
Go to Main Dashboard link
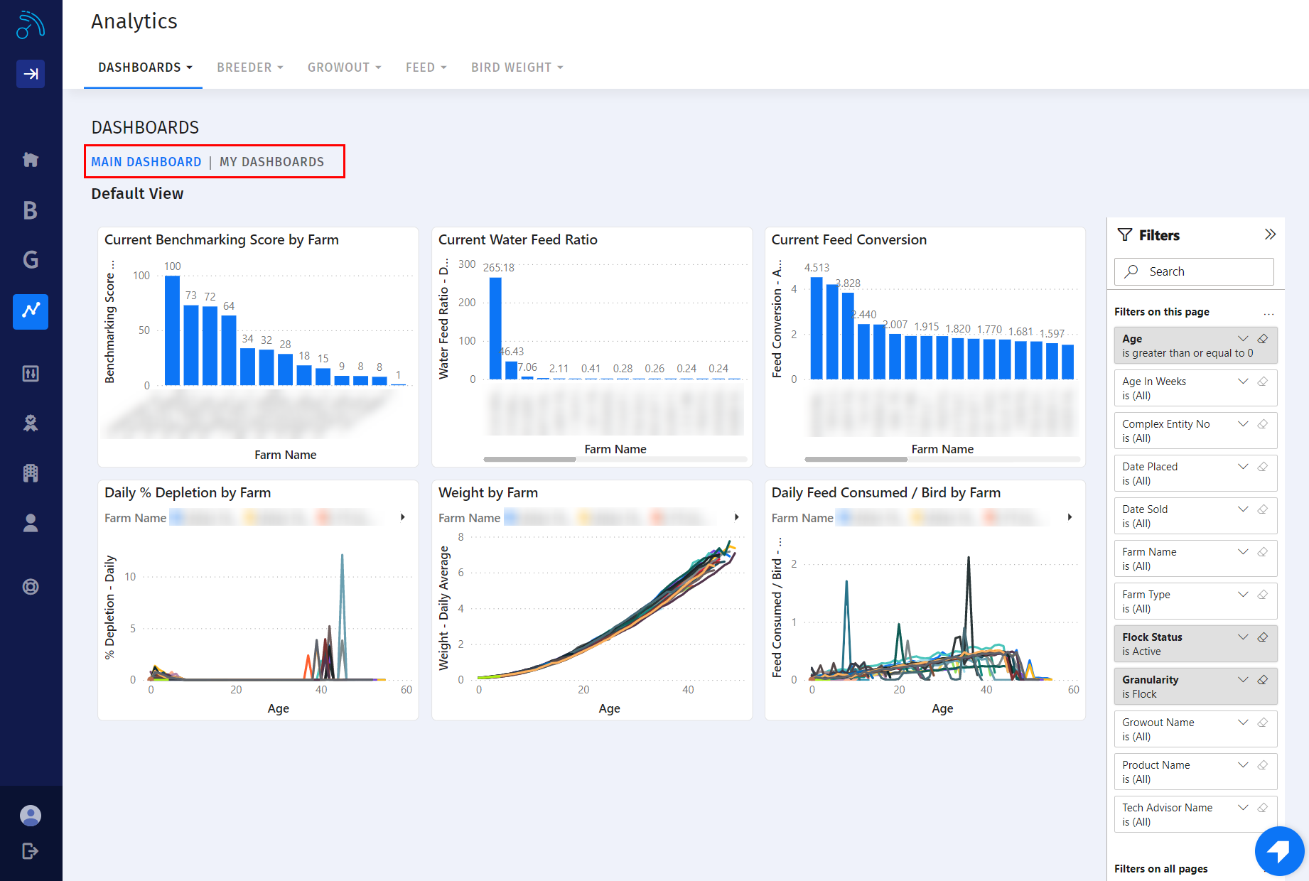[146, 162]
